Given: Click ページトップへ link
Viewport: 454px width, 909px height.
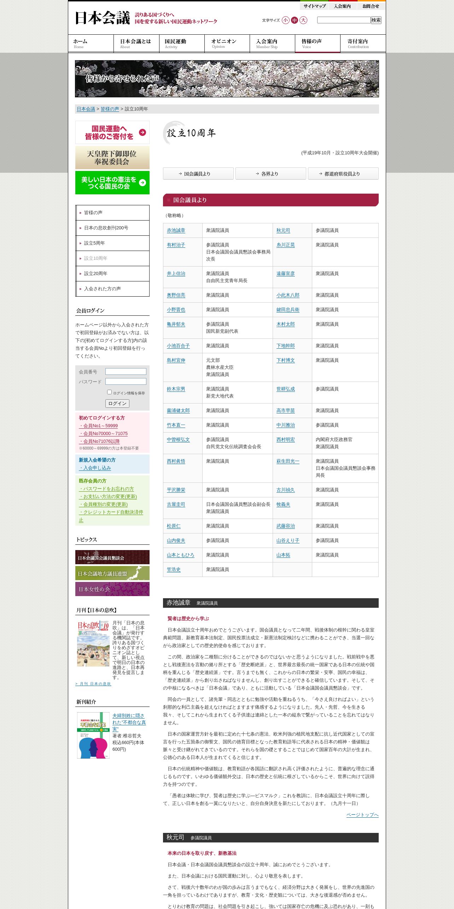Looking at the screenshot, I should (x=362, y=815).
